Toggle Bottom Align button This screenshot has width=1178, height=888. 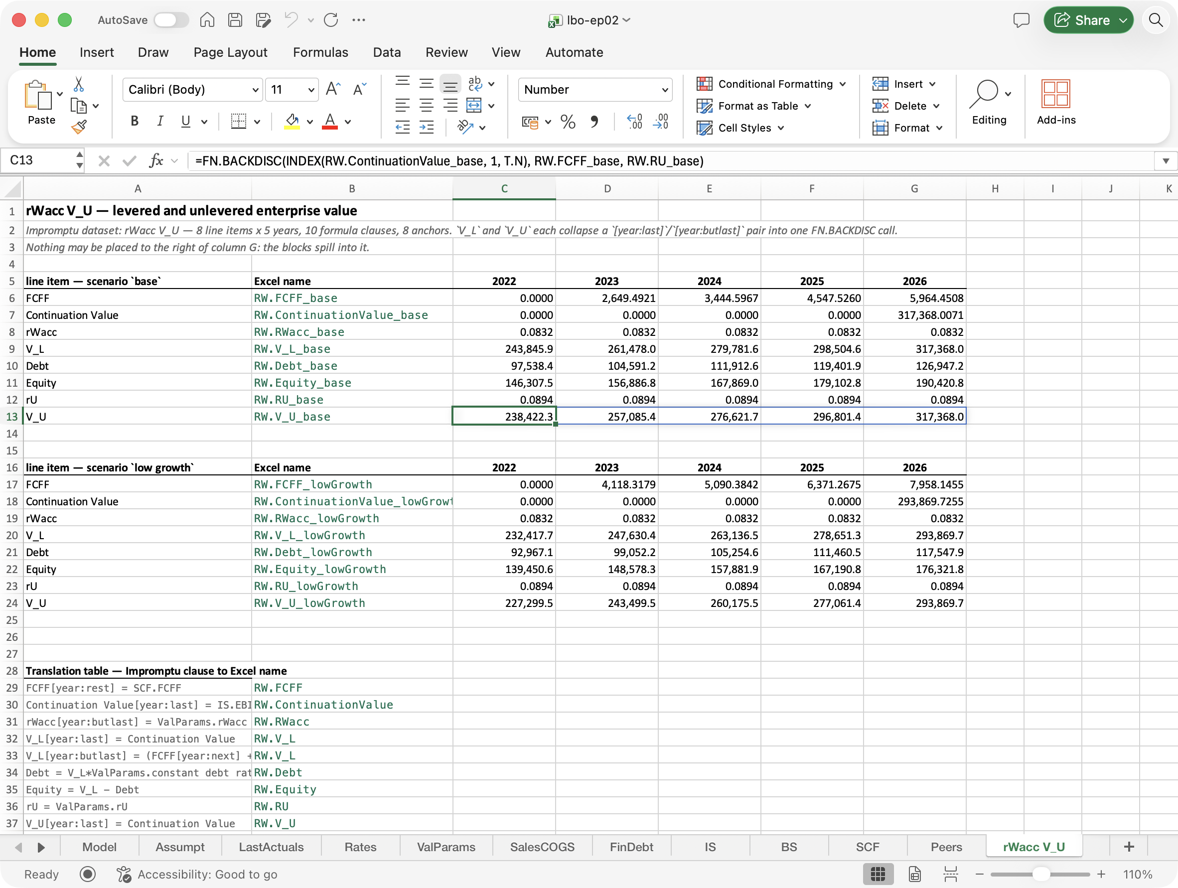pos(450,84)
